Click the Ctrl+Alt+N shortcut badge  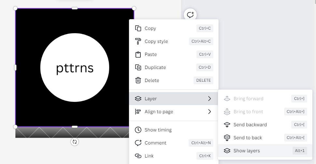[201, 143]
